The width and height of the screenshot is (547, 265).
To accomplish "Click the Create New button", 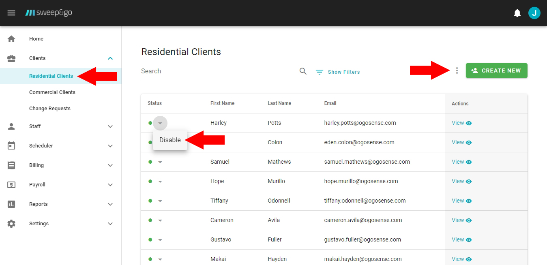I will pos(496,70).
